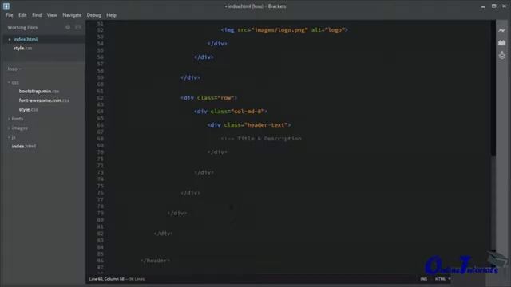511x287 pixels.
Task: Click the div class="header-text" code line
Action: [249, 125]
